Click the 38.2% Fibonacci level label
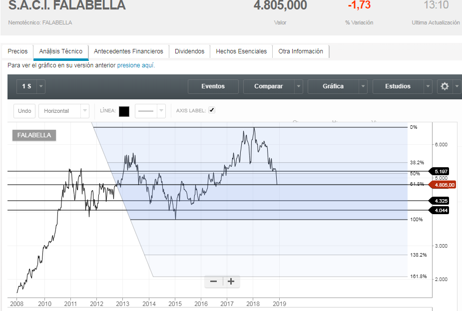 coord(417,163)
